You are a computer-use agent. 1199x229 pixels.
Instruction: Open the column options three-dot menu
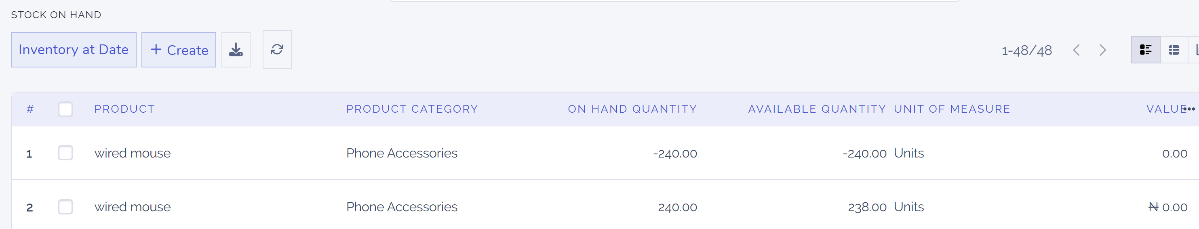coord(1190,109)
